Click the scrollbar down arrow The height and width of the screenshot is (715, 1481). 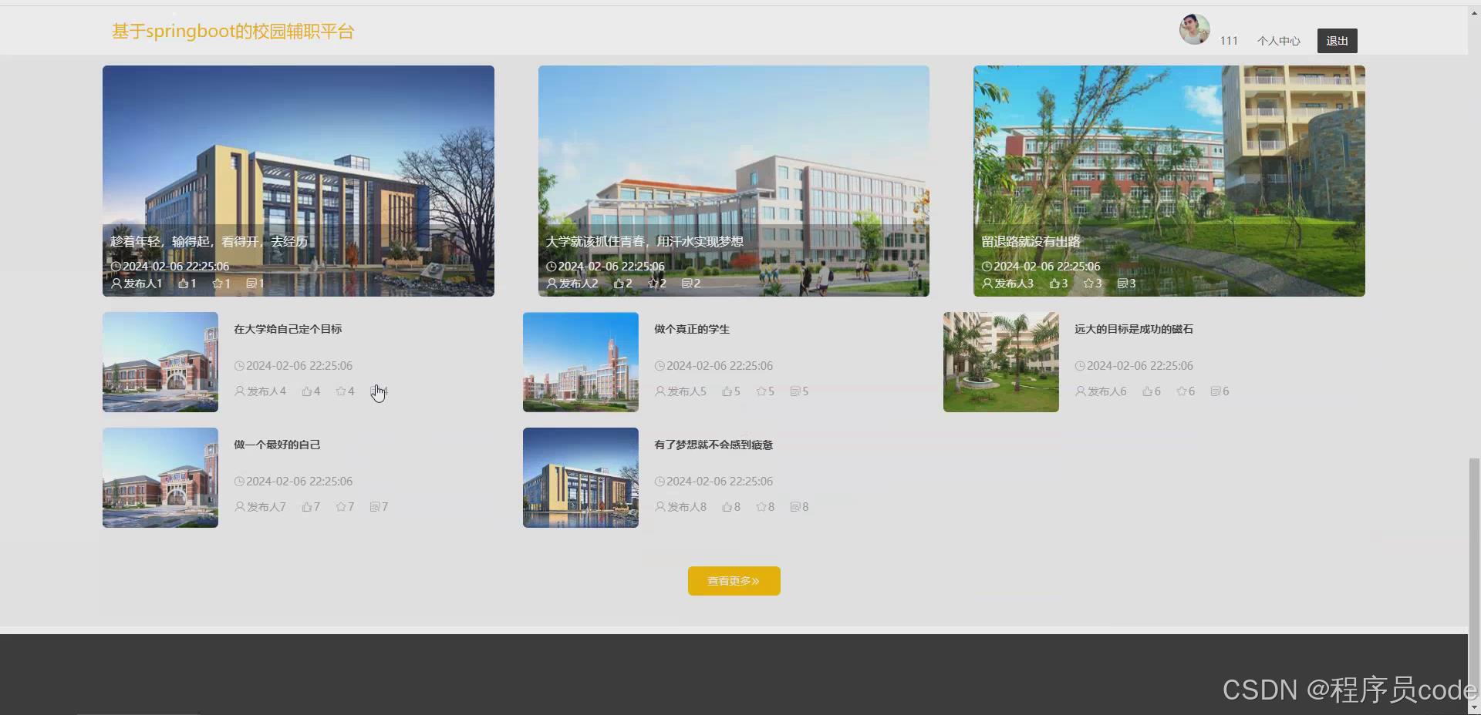coord(1474,707)
